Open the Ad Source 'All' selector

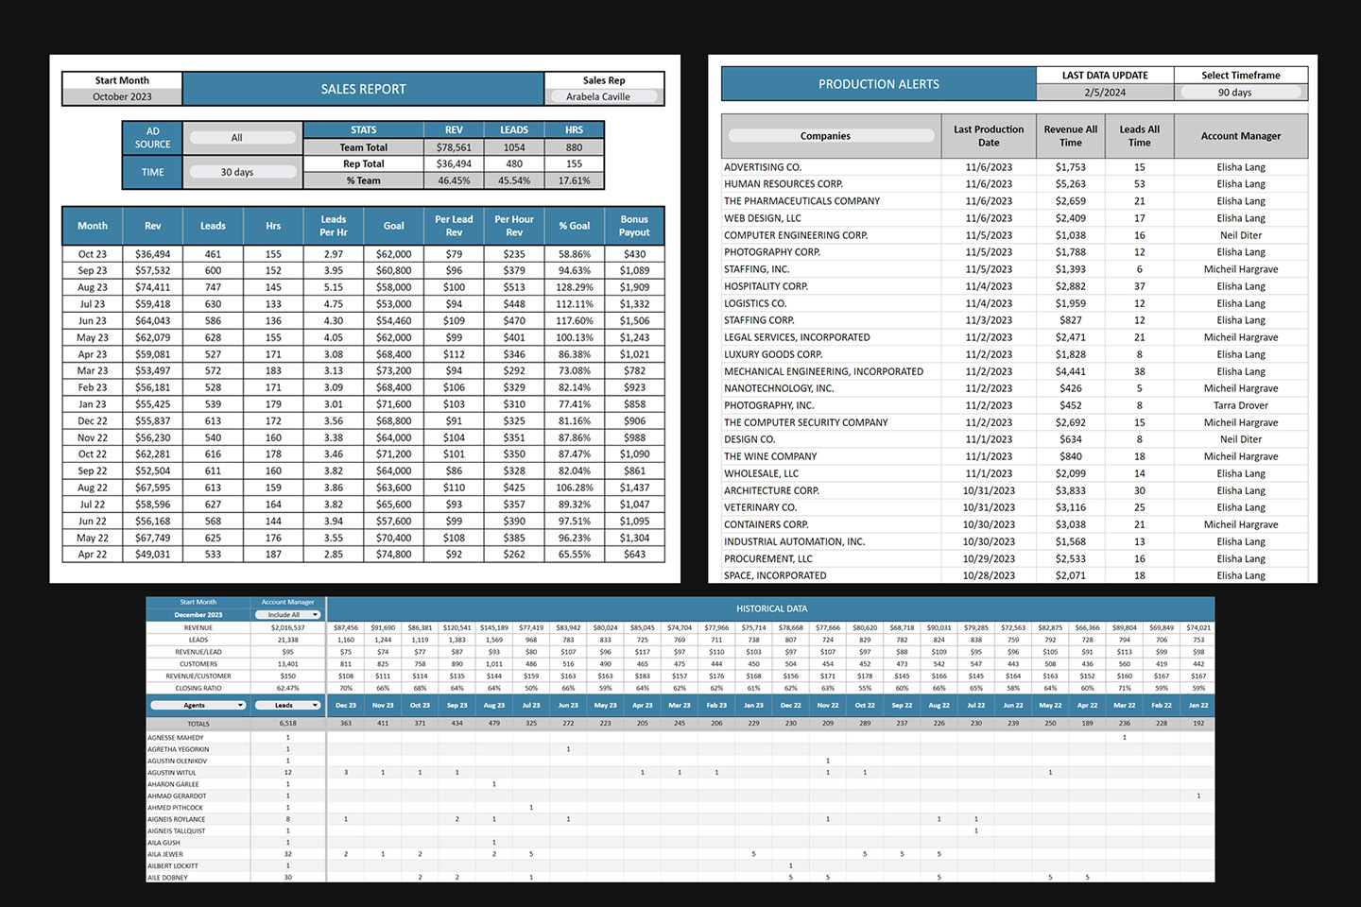243,138
